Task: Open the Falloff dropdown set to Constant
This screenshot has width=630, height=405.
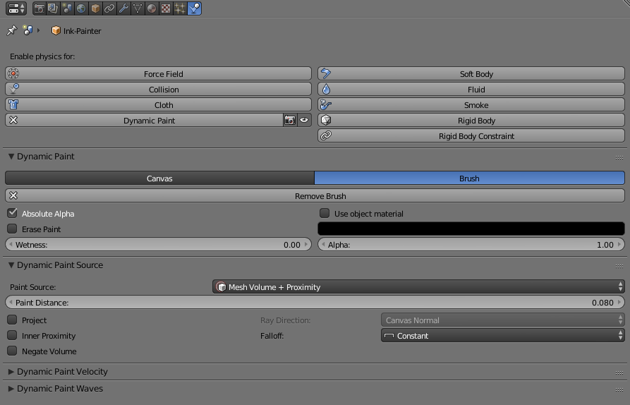Action: click(502, 336)
